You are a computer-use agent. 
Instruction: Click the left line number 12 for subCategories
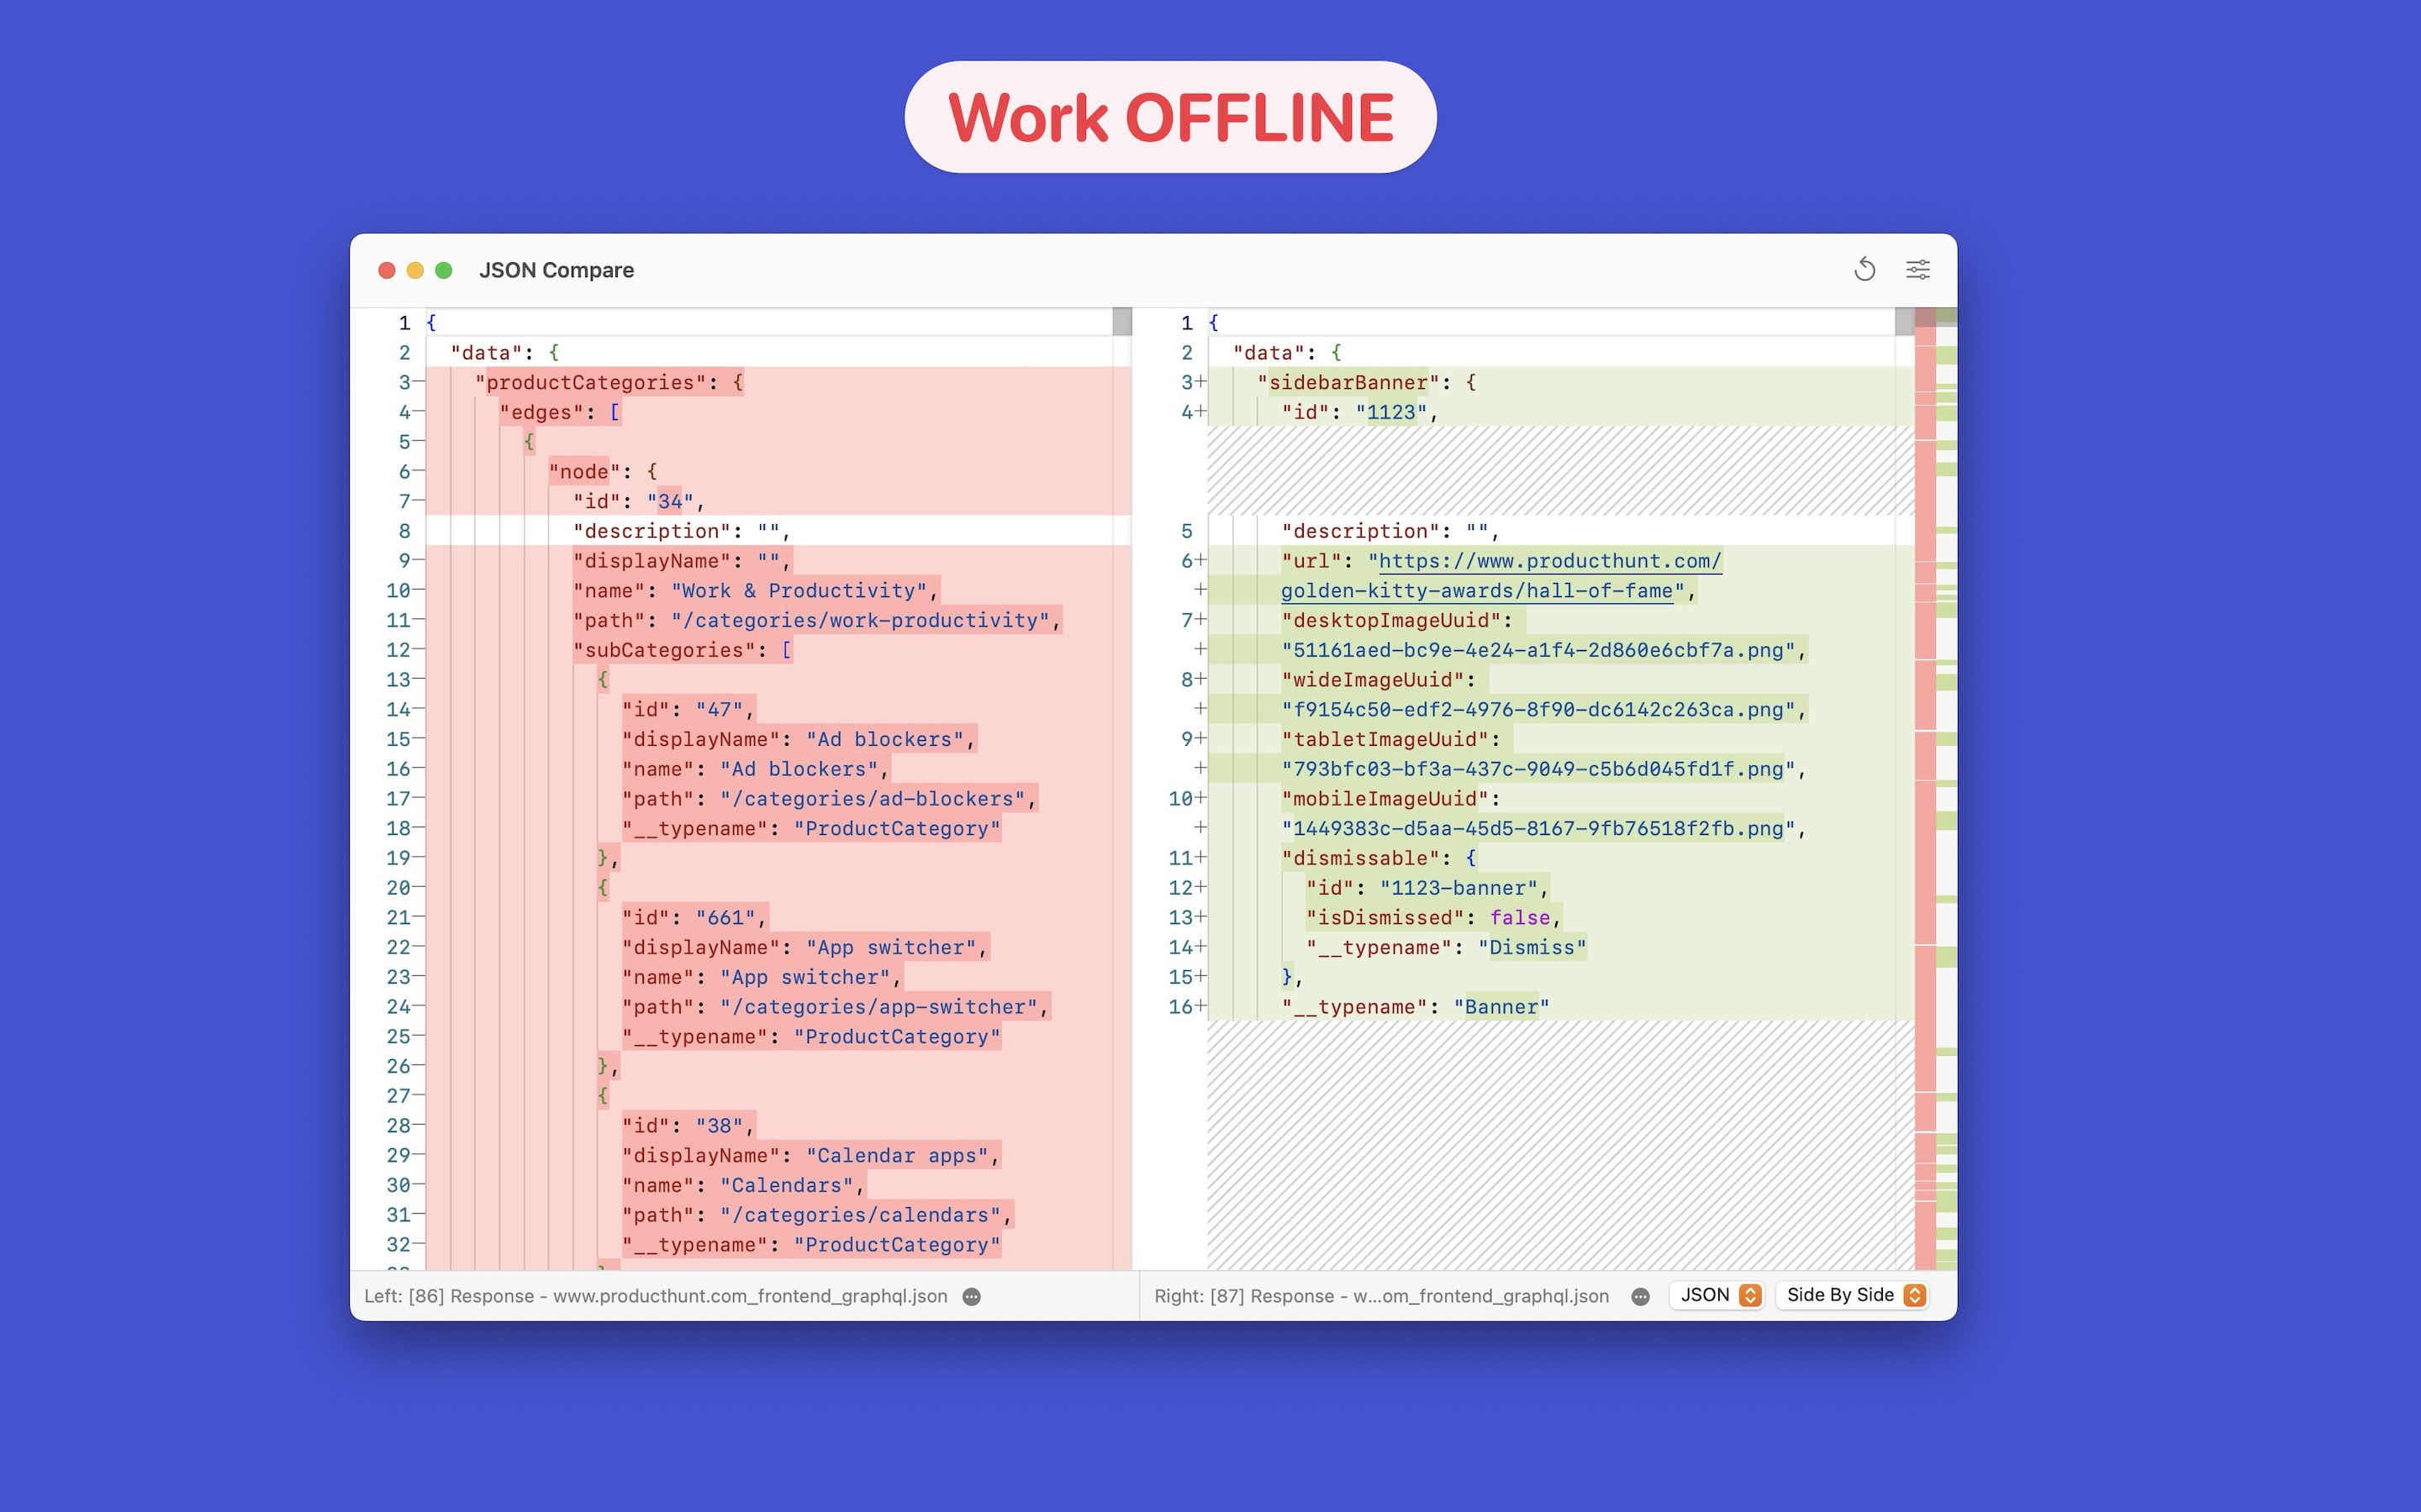397,650
